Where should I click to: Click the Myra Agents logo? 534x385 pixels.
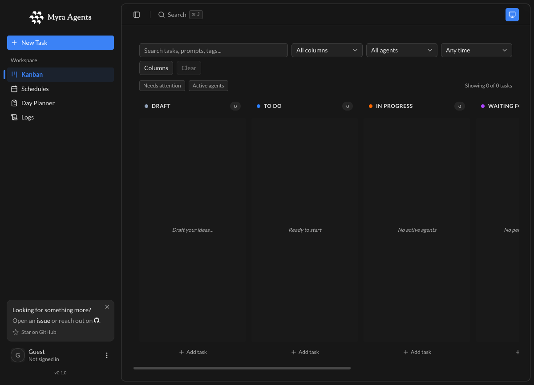point(61,17)
